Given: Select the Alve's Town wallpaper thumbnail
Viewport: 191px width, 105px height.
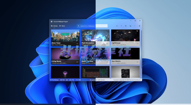Looking at the screenshot, I should pyautogui.click(x=65, y=35).
